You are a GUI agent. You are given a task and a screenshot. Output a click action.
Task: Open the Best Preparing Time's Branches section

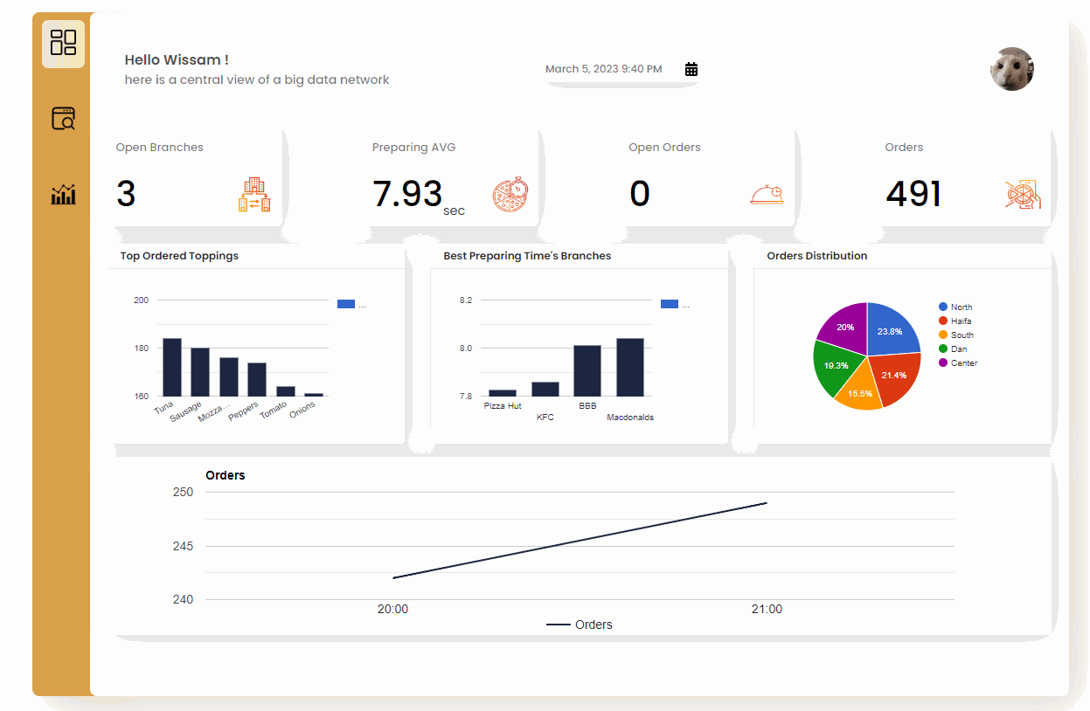(526, 255)
